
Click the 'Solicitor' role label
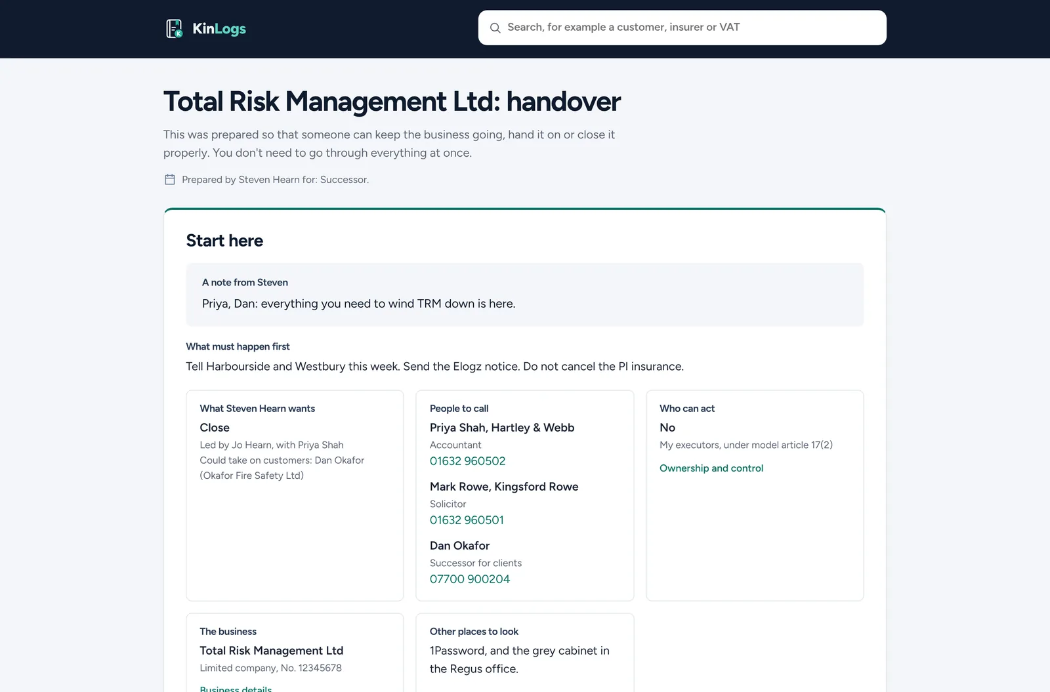(x=448, y=504)
